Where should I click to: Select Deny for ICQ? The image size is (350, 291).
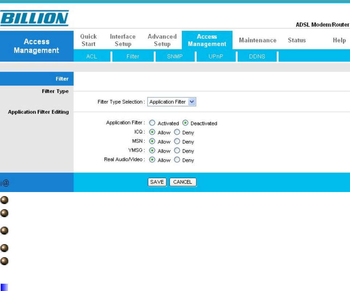point(177,132)
